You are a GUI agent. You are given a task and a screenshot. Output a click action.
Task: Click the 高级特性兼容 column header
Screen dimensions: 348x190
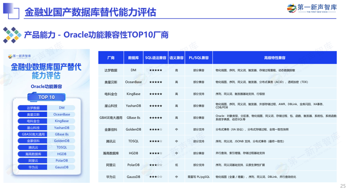pyautogui.click(x=275, y=58)
